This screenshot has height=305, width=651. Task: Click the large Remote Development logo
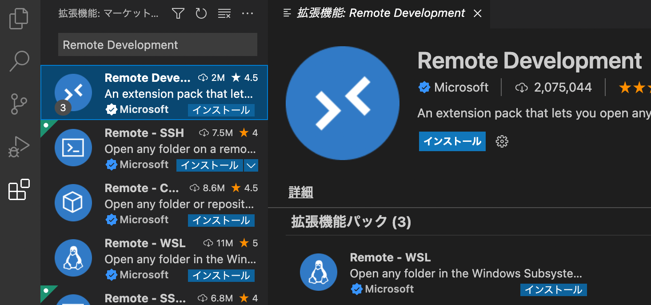[x=343, y=102]
